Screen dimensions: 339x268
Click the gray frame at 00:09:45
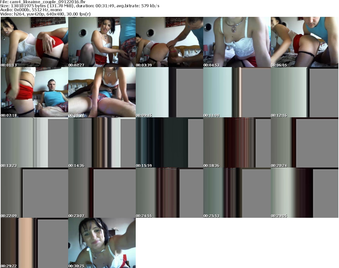click(x=169, y=92)
